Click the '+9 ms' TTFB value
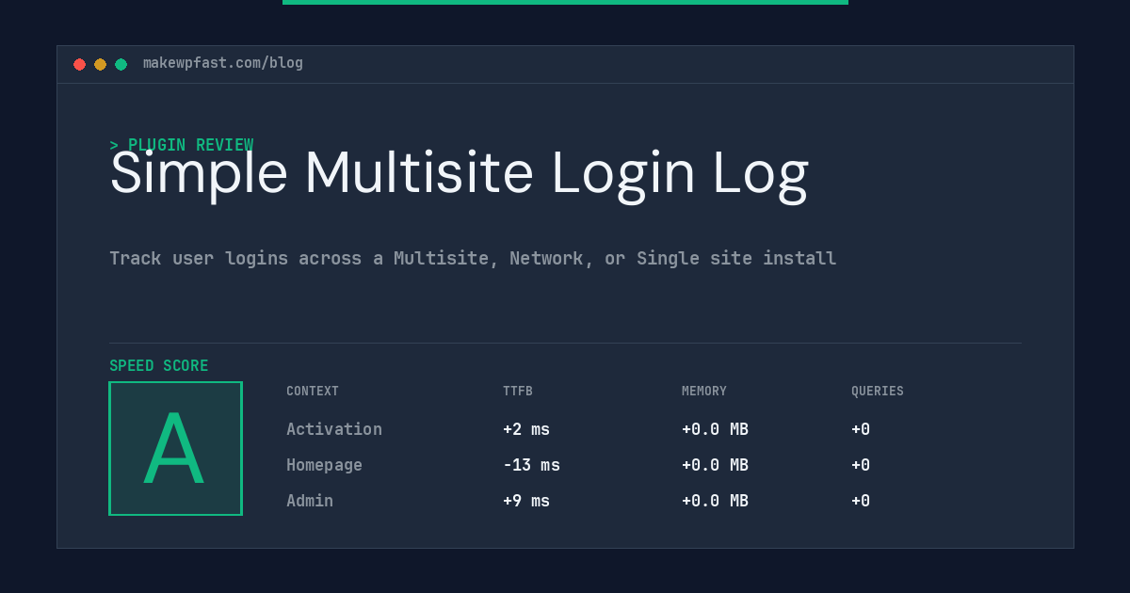 pos(526,501)
